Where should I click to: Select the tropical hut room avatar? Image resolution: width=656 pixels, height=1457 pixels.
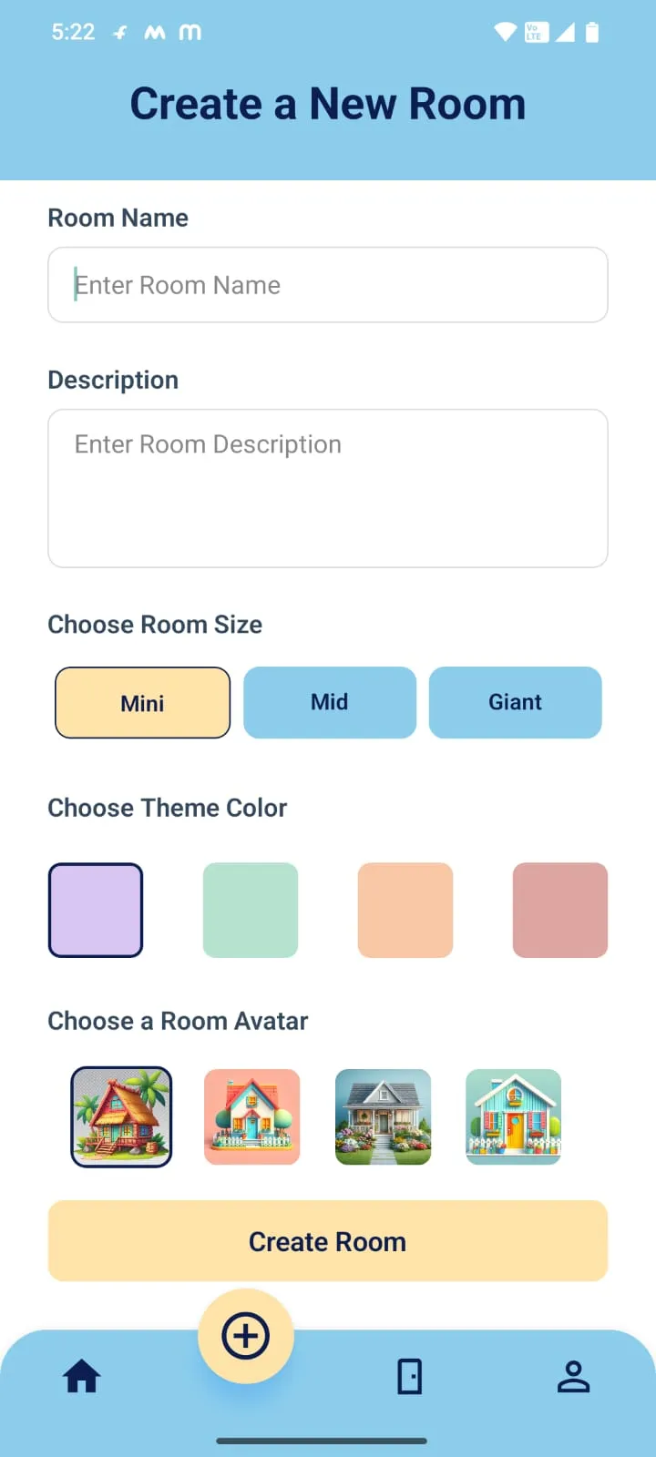click(121, 1116)
